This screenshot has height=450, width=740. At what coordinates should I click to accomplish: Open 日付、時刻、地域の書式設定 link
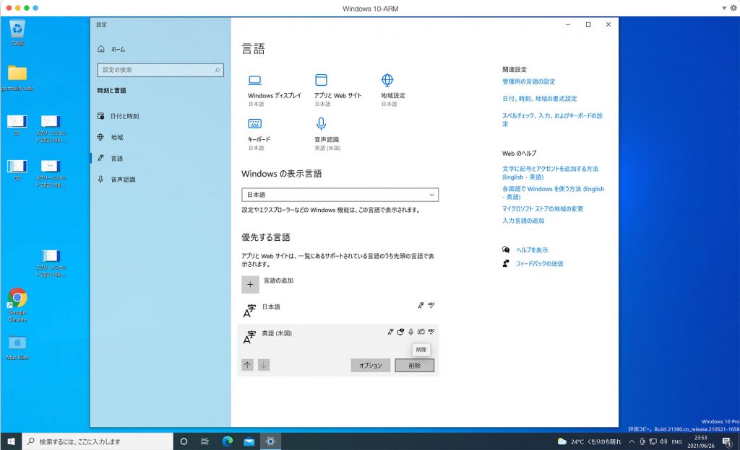pyautogui.click(x=539, y=98)
